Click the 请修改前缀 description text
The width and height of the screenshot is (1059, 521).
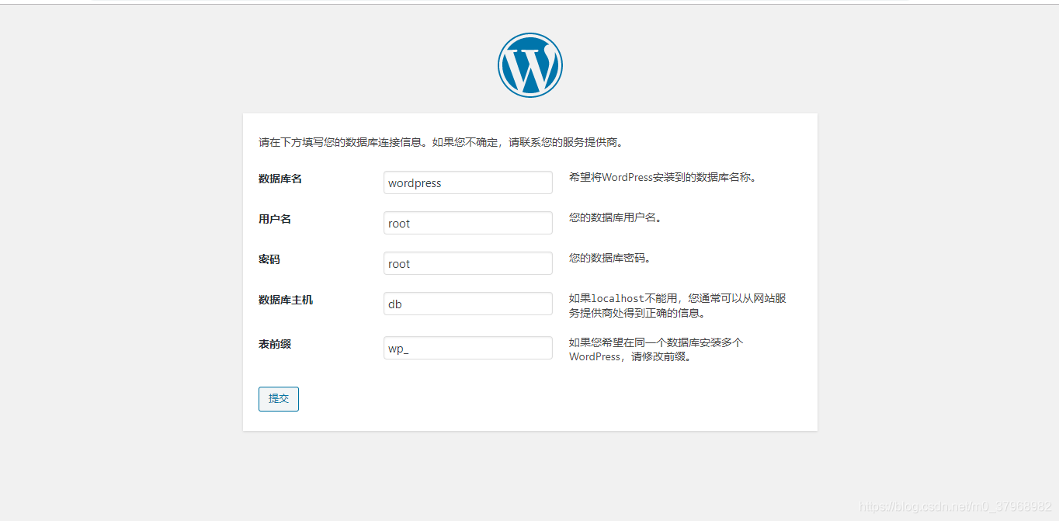pos(657,349)
